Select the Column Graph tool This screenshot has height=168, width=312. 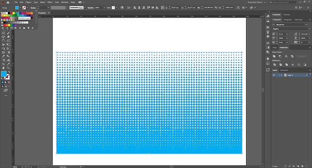pos(8,60)
